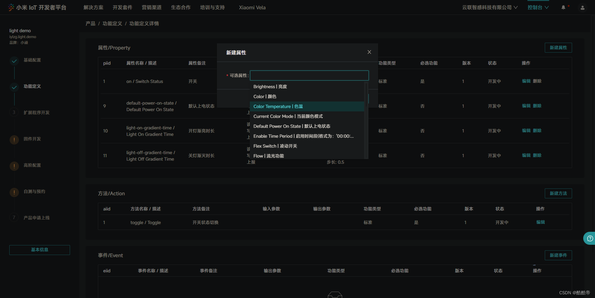The width and height of the screenshot is (595, 298).
Task: Select Brightness | 亮度 option
Action: click(x=307, y=87)
